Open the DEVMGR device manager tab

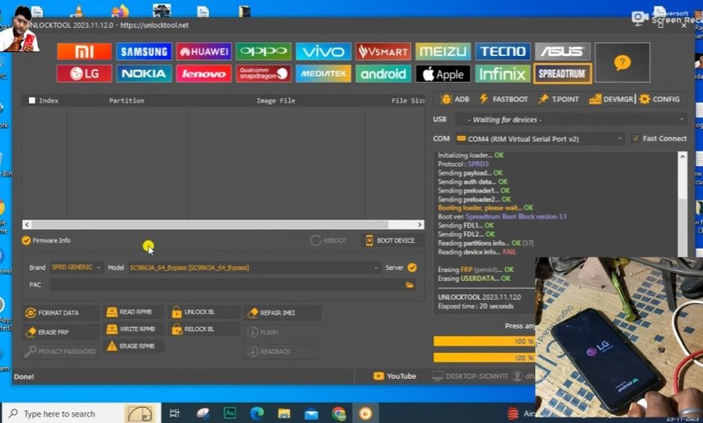click(611, 99)
